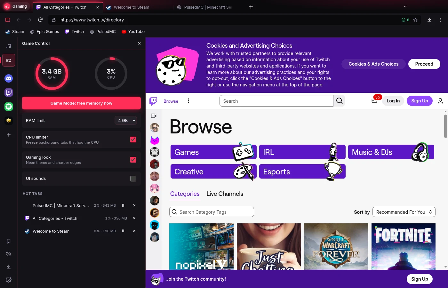
Task: Enable the UI sounds checkbox
Action: [133, 179]
